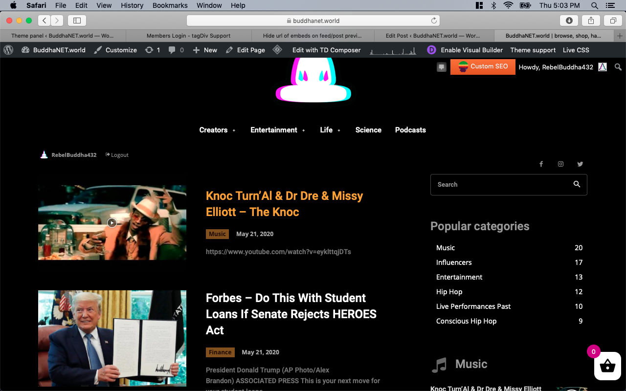Open the Knoc Turn'Al article title
Image resolution: width=626 pixels, height=391 pixels.
pyautogui.click(x=284, y=204)
